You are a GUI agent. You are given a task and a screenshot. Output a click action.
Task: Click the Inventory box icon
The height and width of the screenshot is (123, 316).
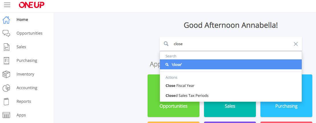tap(6, 74)
